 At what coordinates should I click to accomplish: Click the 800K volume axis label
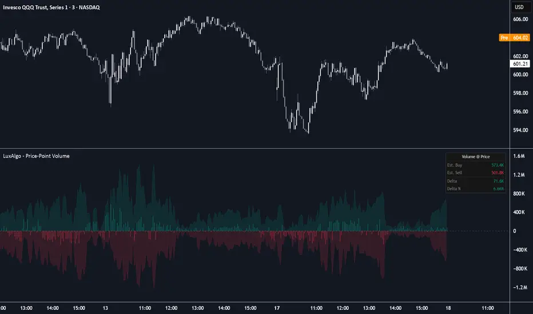point(519,194)
